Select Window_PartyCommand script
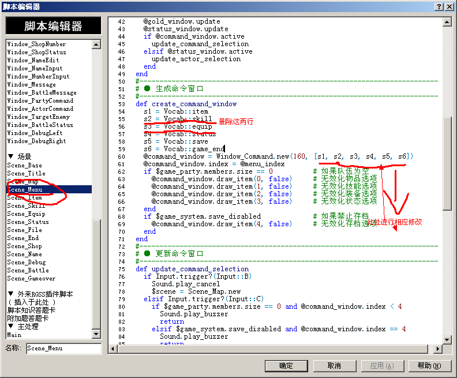 coord(40,100)
